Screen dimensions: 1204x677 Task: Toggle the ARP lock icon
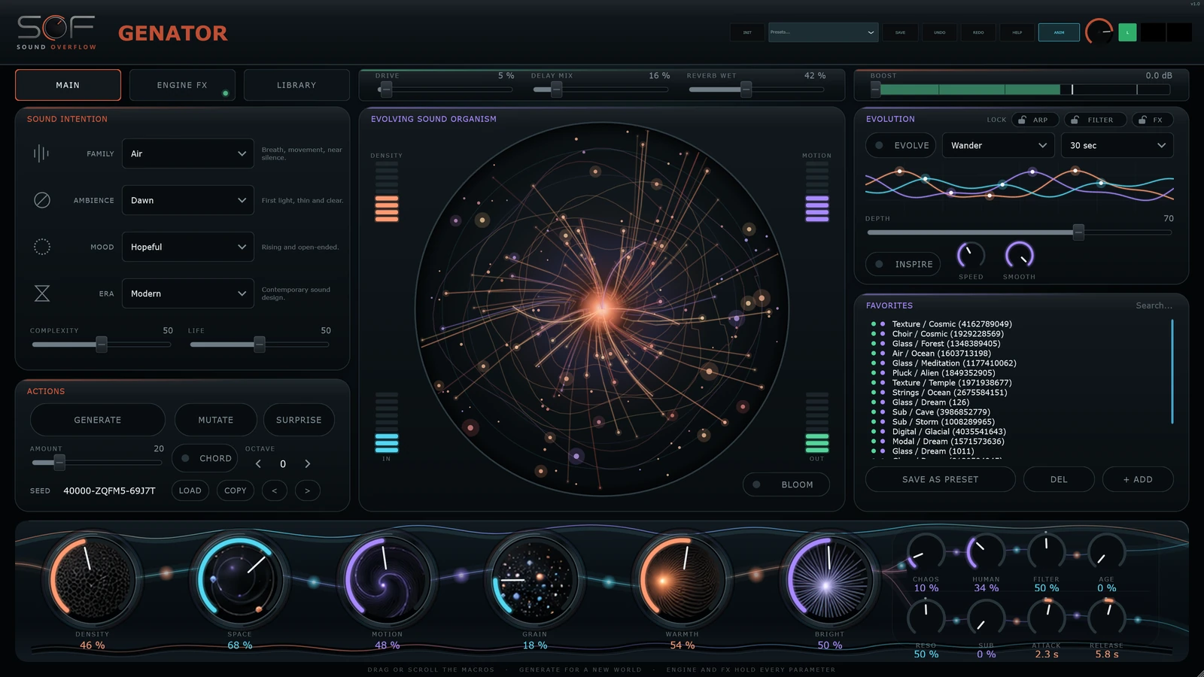click(x=1022, y=120)
